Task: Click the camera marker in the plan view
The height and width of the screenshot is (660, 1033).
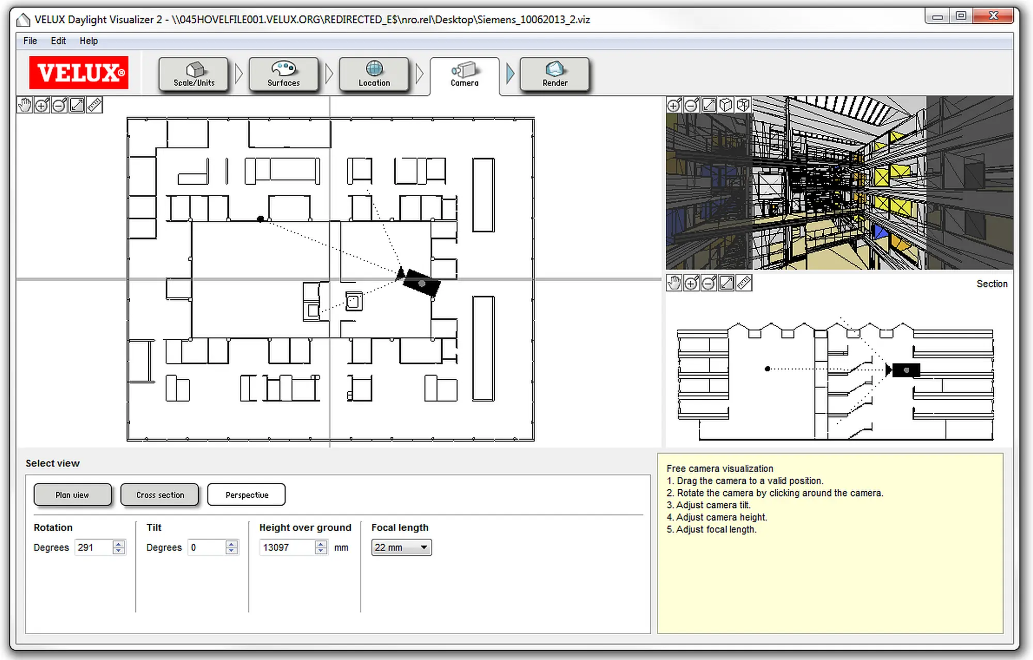Action: [421, 282]
